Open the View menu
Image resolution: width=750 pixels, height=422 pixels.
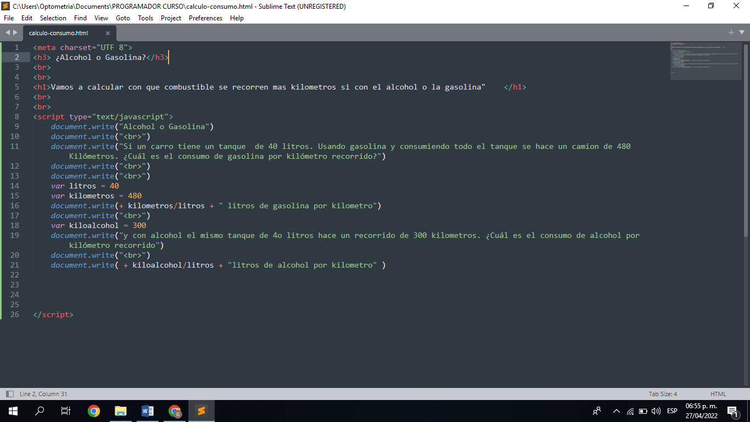102,18
